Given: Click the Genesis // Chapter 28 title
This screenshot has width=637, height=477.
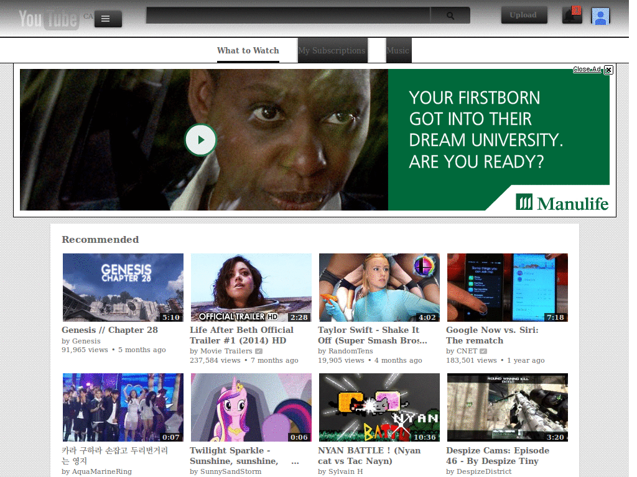Looking at the screenshot, I should (x=109, y=330).
